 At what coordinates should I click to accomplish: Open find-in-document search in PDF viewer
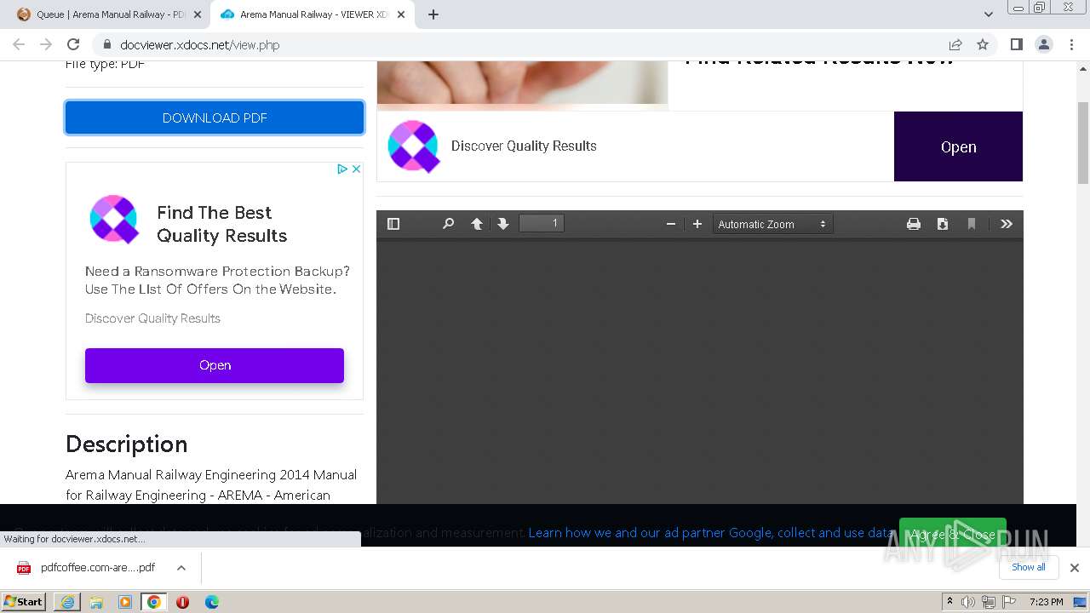pyautogui.click(x=448, y=224)
